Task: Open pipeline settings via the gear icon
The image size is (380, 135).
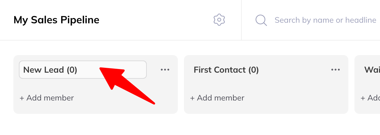Action: (219, 20)
